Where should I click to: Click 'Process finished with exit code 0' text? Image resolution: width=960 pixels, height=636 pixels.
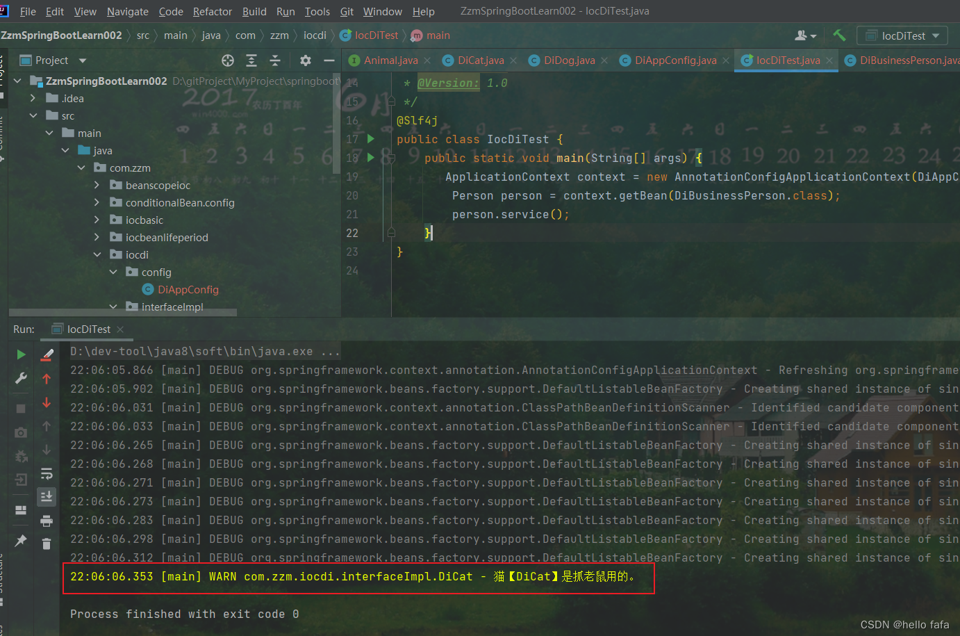click(x=184, y=614)
